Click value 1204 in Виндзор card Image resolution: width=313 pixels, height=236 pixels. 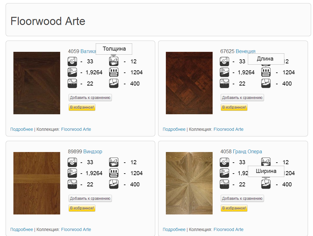coord(137,173)
